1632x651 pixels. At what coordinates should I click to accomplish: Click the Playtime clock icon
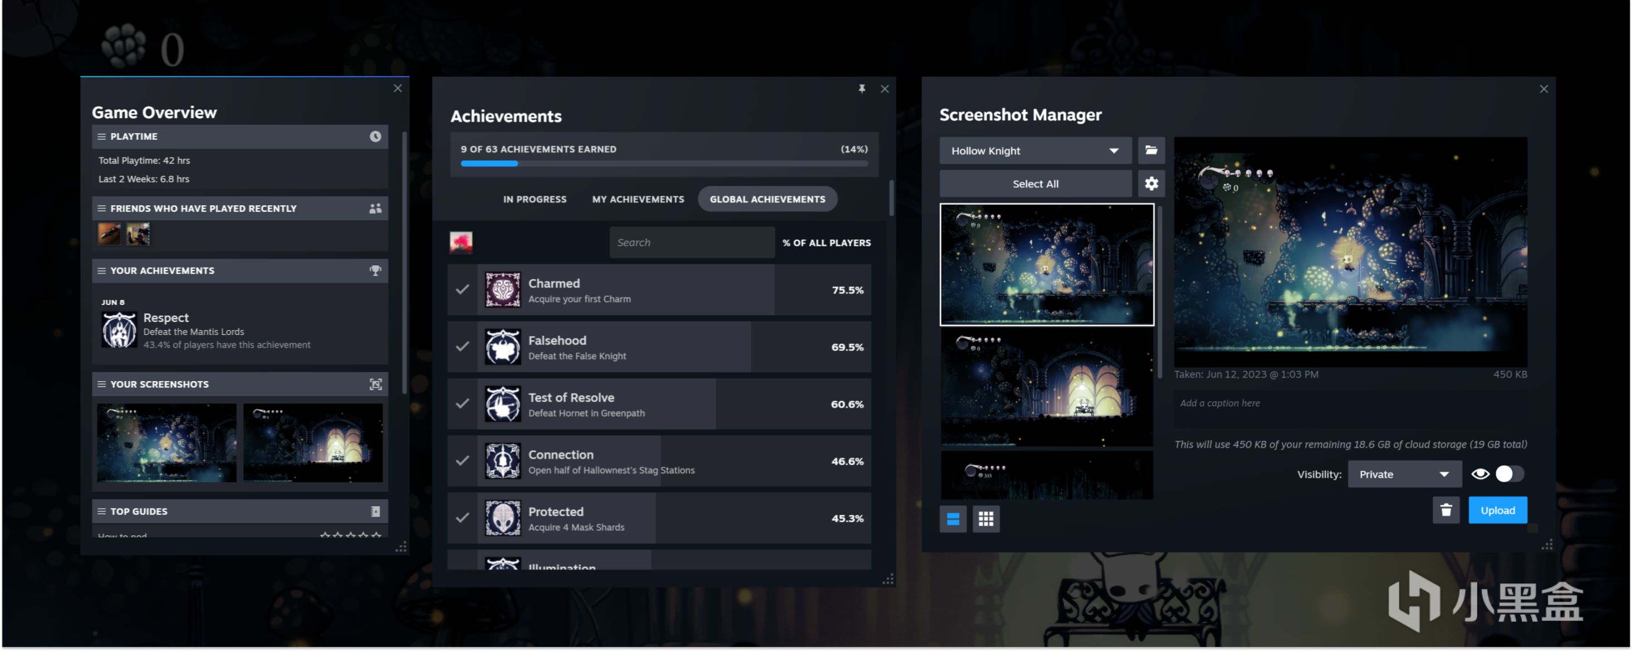(375, 136)
